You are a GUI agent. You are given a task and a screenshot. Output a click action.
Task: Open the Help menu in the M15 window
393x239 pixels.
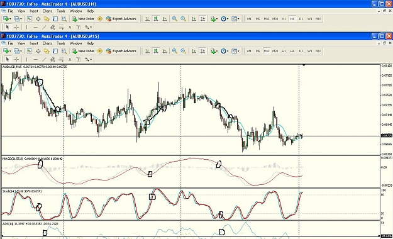pyautogui.click(x=90, y=43)
